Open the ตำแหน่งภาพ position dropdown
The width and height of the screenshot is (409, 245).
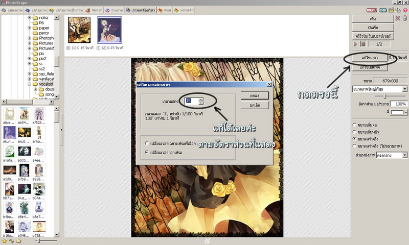pos(404,155)
